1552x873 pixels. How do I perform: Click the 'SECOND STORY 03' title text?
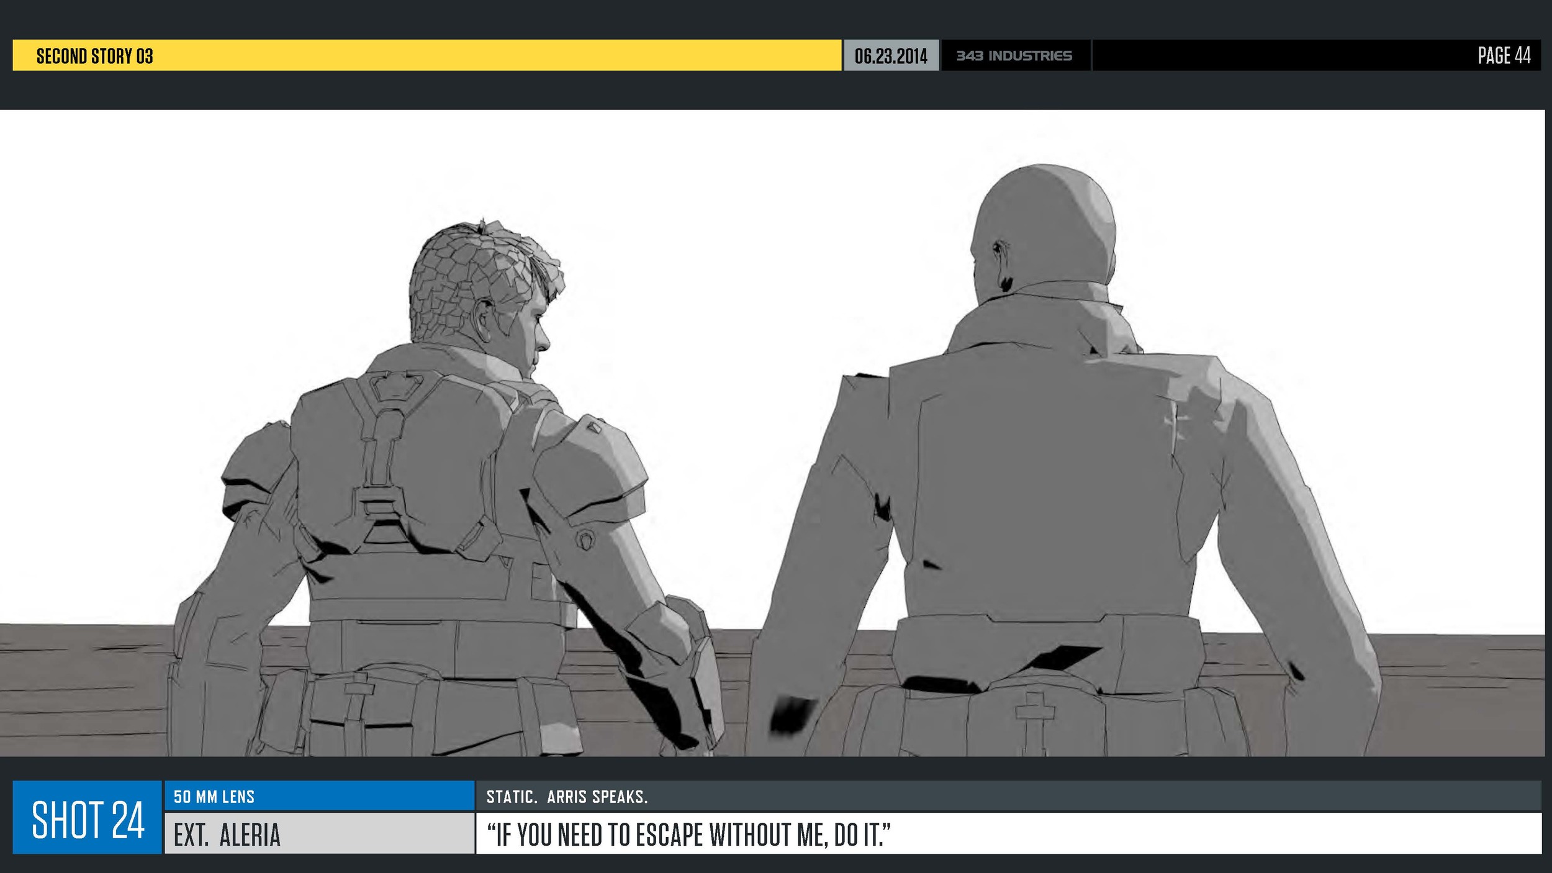(94, 56)
